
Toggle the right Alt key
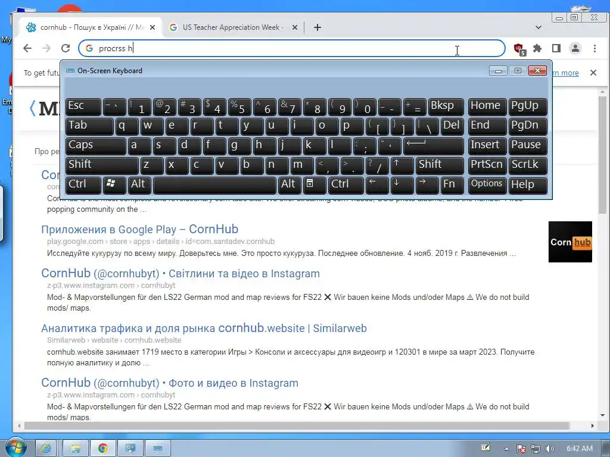290,184
